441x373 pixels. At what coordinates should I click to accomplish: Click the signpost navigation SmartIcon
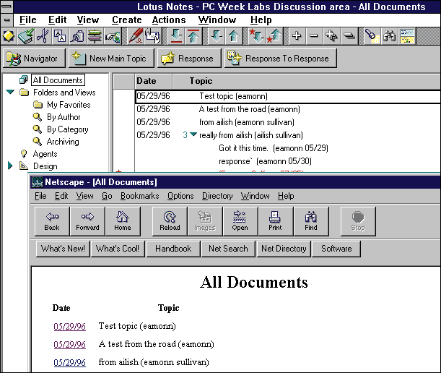tap(95, 36)
